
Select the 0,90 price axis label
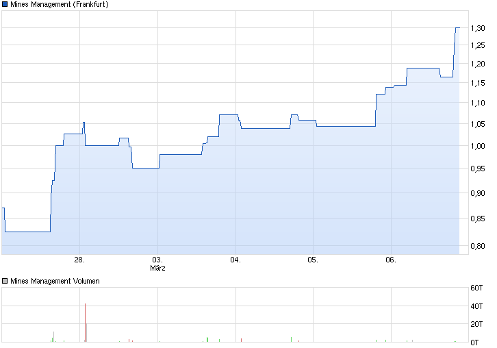point(478,193)
